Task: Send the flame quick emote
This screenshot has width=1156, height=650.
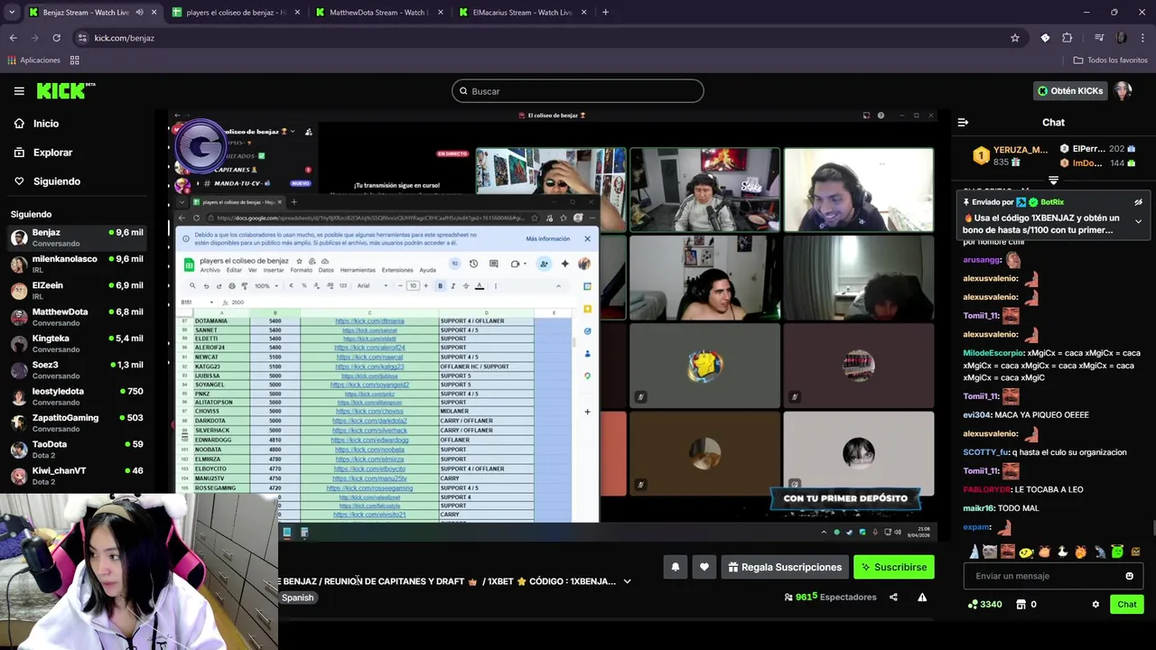Action: click(x=1080, y=552)
